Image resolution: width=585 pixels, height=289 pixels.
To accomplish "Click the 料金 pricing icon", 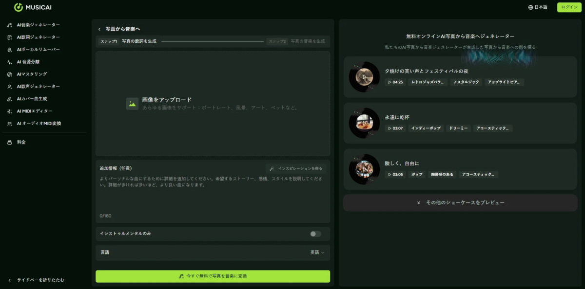I will click(8, 142).
